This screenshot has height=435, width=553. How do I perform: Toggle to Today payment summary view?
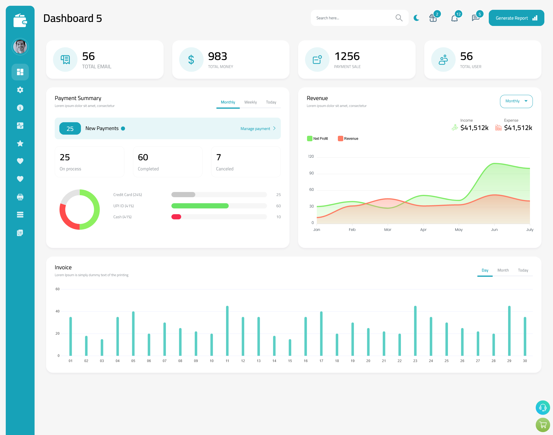click(271, 102)
